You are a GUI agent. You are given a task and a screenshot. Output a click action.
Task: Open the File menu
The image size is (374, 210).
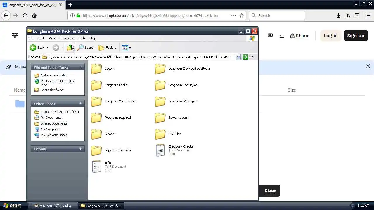pyautogui.click(x=32, y=38)
